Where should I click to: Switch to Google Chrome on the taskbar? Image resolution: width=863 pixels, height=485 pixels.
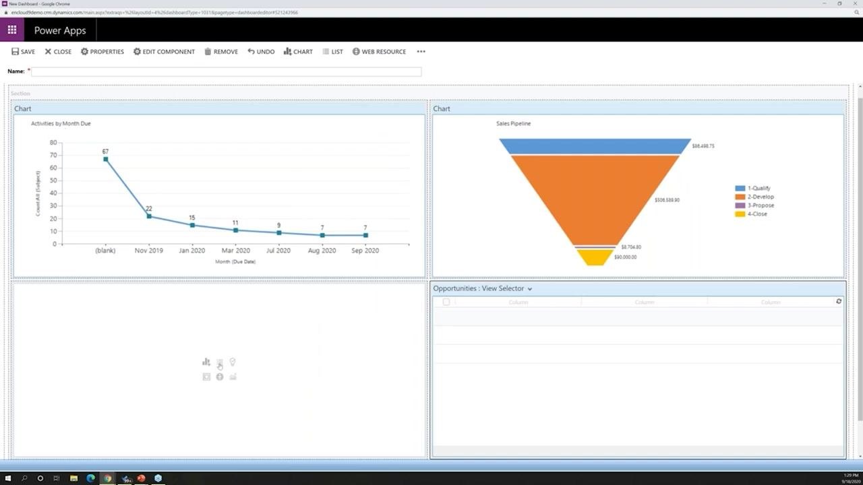pyautogui.click(x=107, y=478)
